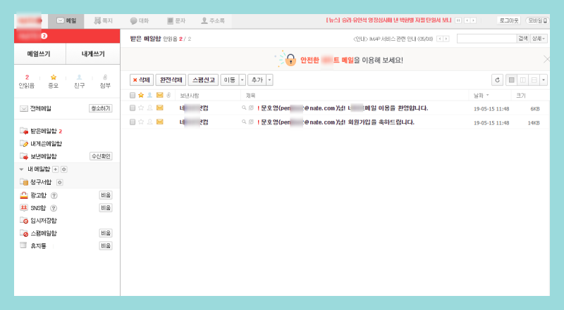The width and height of the screenshot is (564, 310).
Task: Click the mail search input field
Action: tap(486, 39)
